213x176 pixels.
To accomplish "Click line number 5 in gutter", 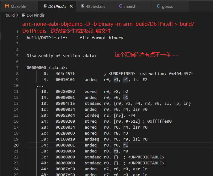I will [17, 56].
